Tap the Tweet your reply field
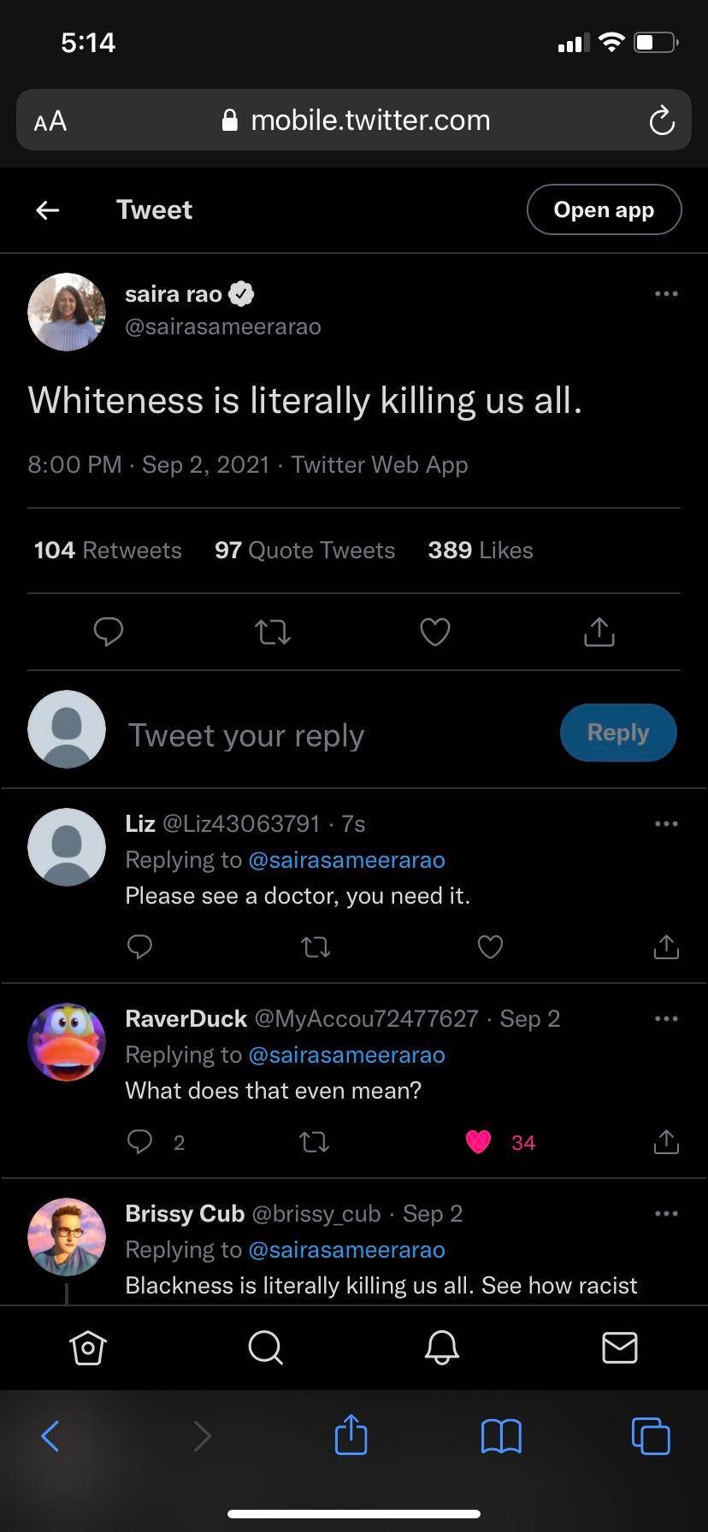Viewport: 708px width, 1532px height. pos(325,735)
